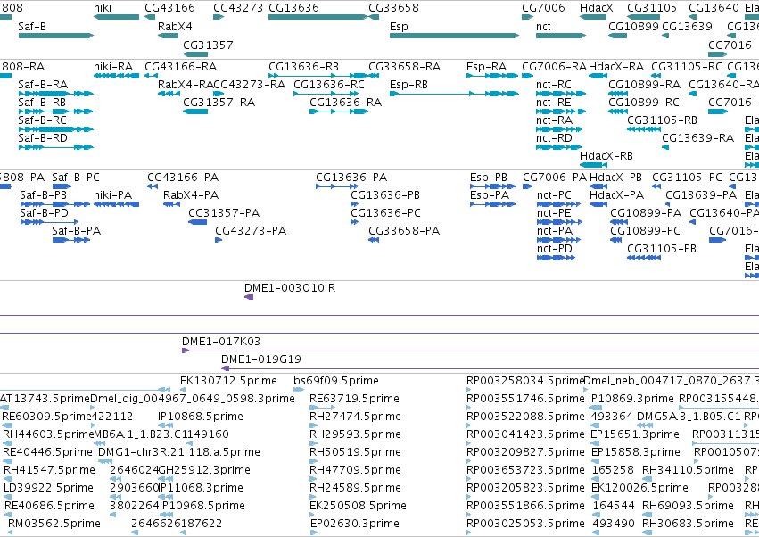Select protein CG13636-PA

[x=351, y=178]
